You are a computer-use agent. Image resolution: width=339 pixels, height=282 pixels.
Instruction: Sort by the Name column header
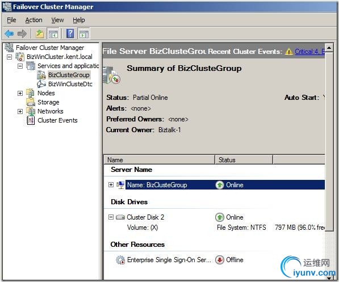click(160, 160)
